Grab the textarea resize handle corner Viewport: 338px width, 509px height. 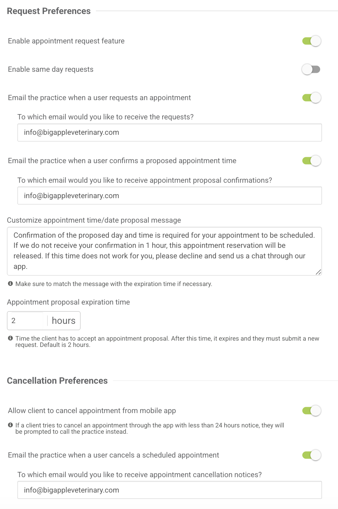(318, 272)
